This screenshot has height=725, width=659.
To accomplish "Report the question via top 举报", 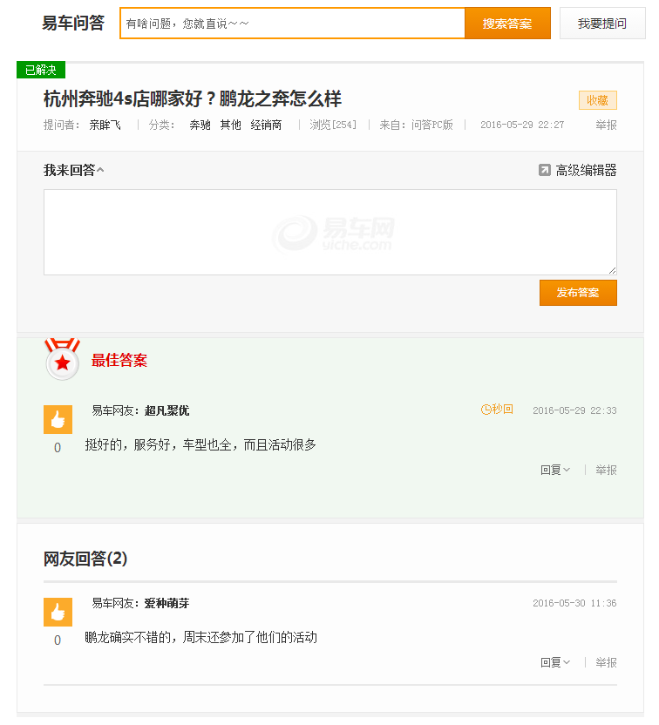I will pos(606,125).
